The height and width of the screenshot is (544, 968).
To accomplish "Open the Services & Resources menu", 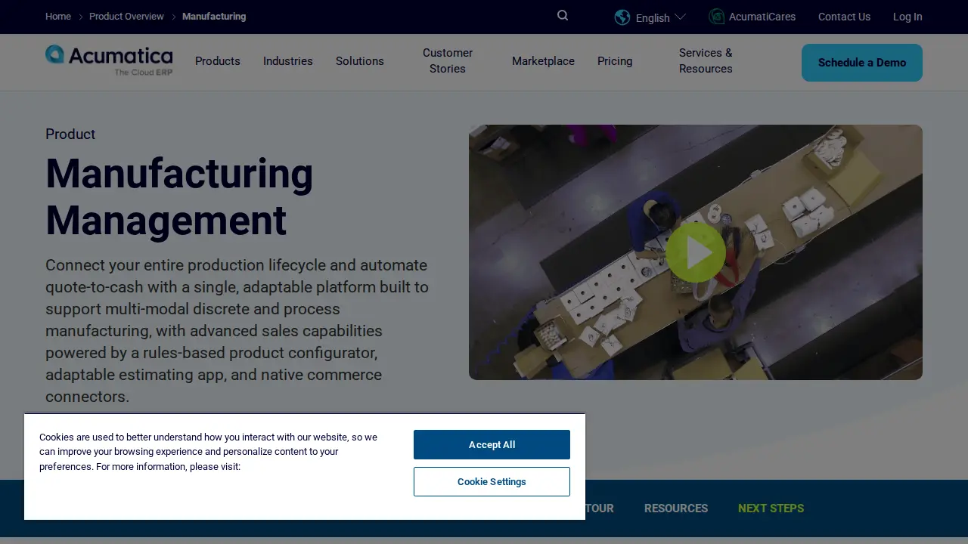I will (706, 60).
